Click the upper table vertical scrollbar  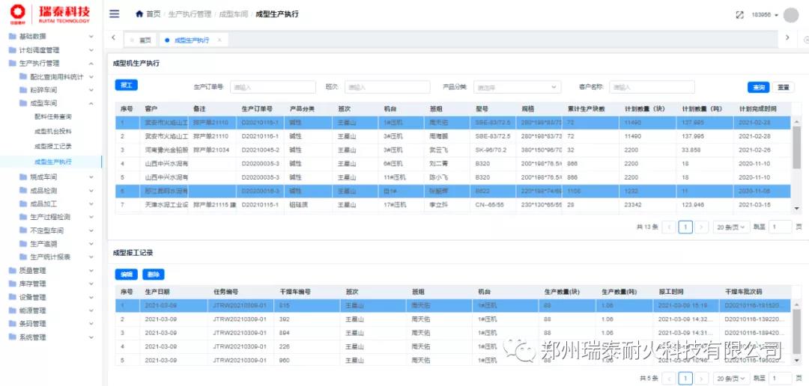tap(796, 150)
